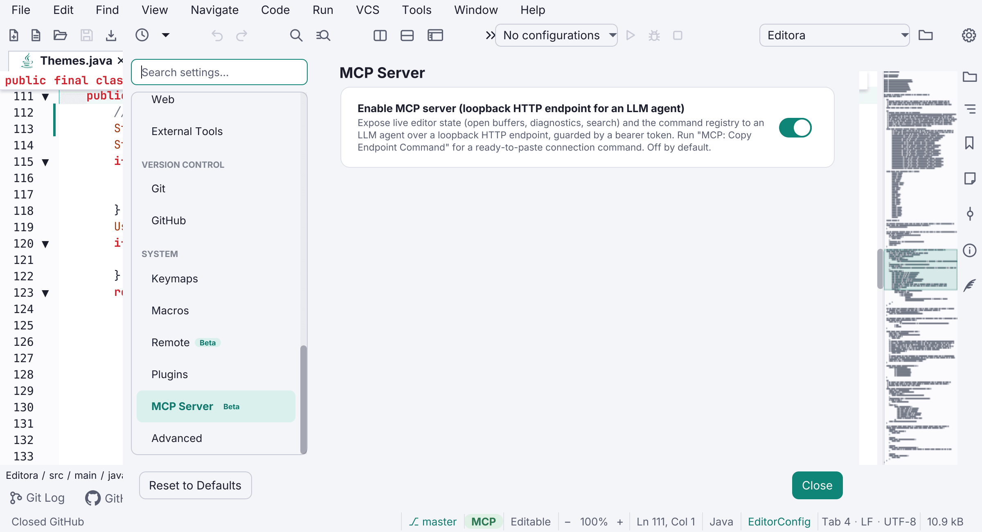Click the feather icon in right sidebar
The width and height of the screenshot is (982, 532).
(969, 285)
